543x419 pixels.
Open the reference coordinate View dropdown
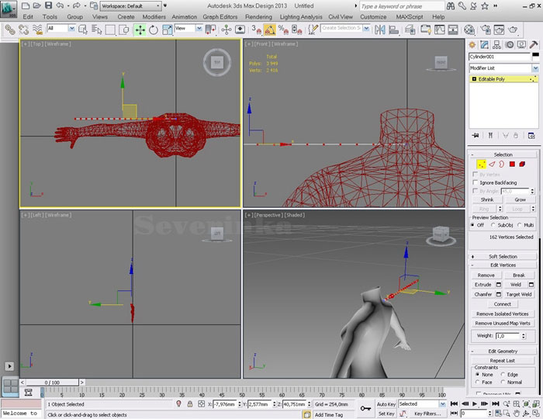click(x=199, y=29)
